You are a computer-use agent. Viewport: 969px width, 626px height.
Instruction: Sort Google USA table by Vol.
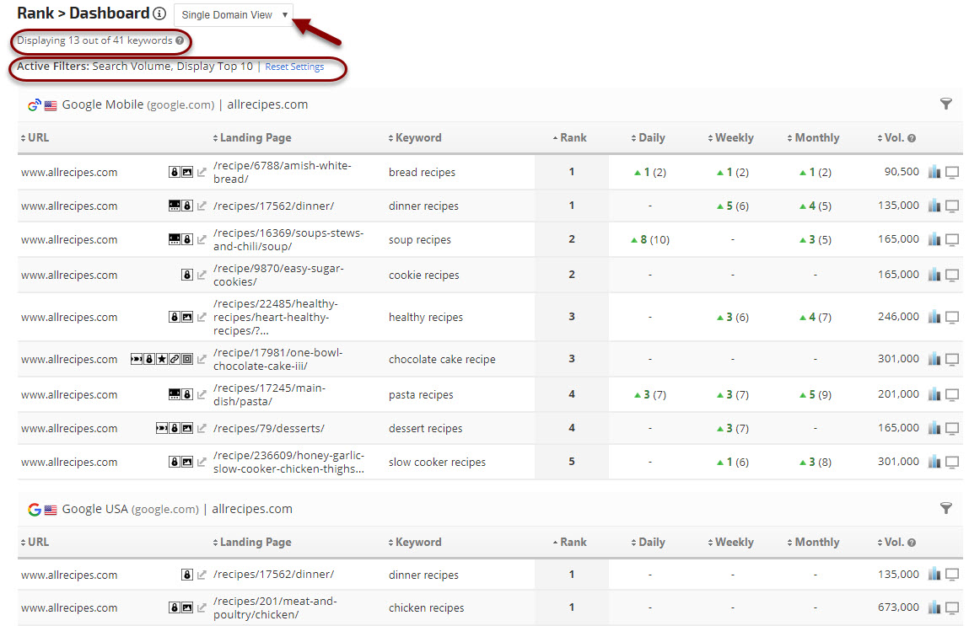pyautogui.click(x=891, y=542)
